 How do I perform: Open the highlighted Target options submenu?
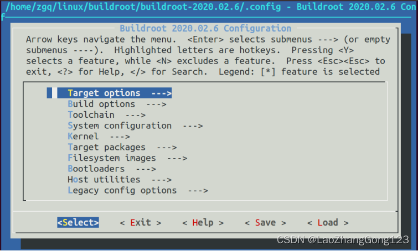pyautogui.click(x=109, y=93)
